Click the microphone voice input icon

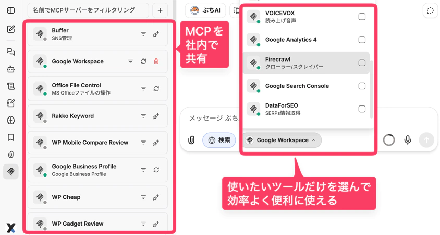(408, 140)
